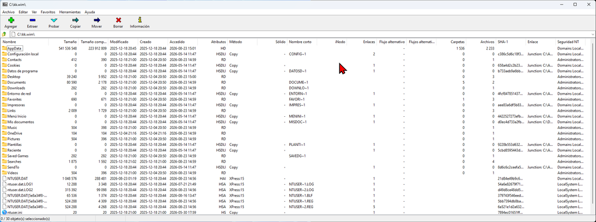
Task: Go up one folder level icon
Action: point(4,34)
